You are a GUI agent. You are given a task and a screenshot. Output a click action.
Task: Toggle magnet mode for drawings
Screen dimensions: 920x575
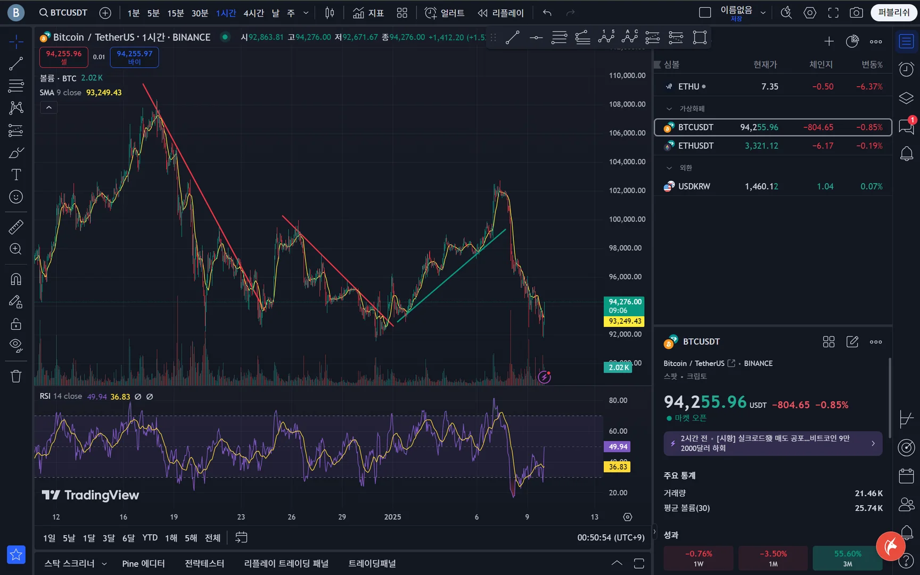16,280
